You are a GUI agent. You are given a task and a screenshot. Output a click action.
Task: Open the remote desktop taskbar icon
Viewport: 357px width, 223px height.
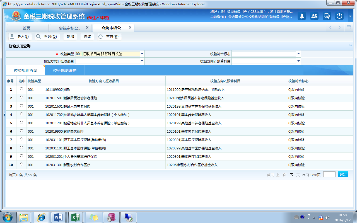[128, 217]
